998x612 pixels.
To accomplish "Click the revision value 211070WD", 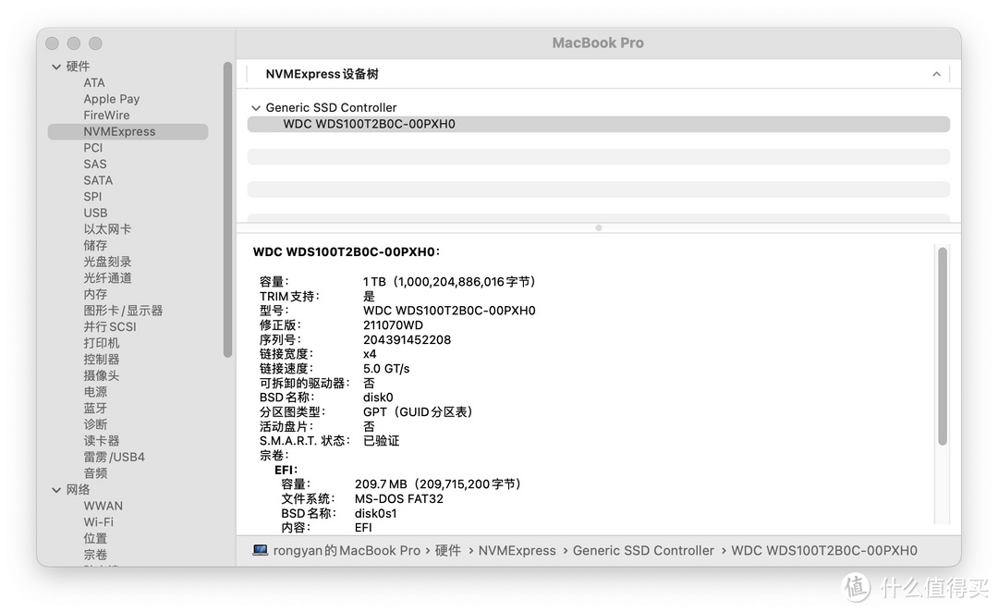I will 393,324.
